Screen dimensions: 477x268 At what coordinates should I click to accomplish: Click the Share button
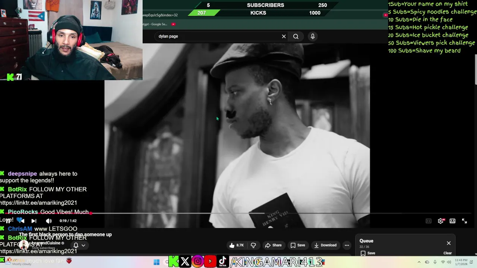[x=273, y=245]
